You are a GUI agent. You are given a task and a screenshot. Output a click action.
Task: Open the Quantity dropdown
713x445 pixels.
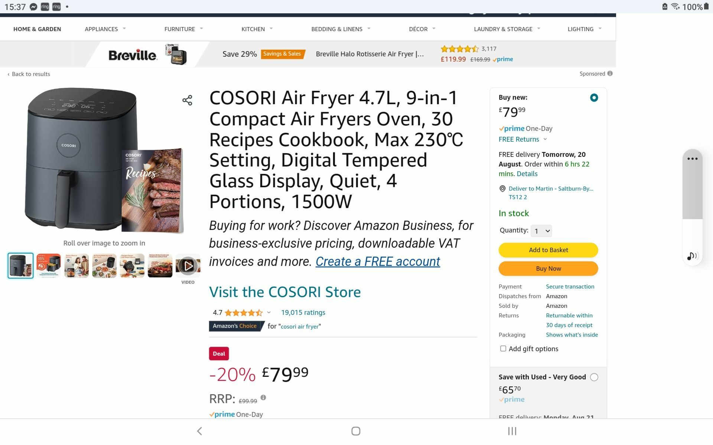[x=541, y=231]
